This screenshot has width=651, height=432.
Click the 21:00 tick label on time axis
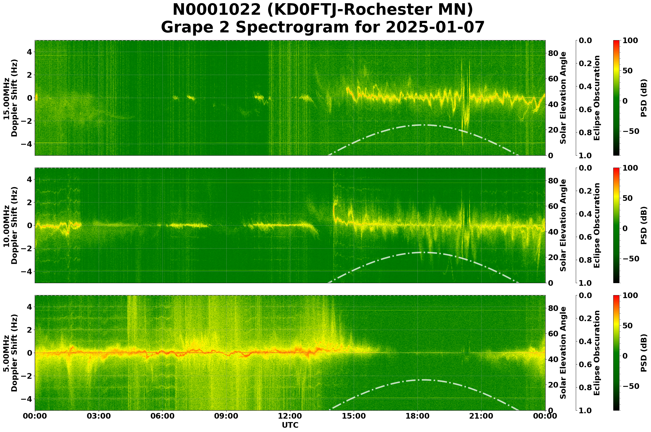[481, 416]
